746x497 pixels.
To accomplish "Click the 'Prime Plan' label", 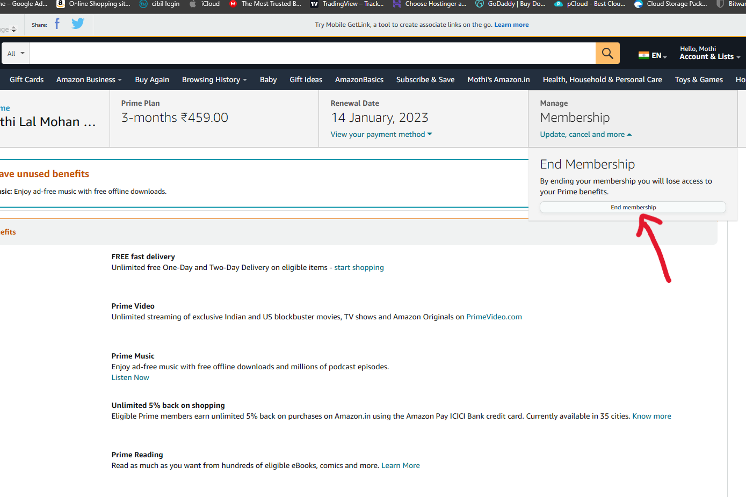I will pos(140,103).
